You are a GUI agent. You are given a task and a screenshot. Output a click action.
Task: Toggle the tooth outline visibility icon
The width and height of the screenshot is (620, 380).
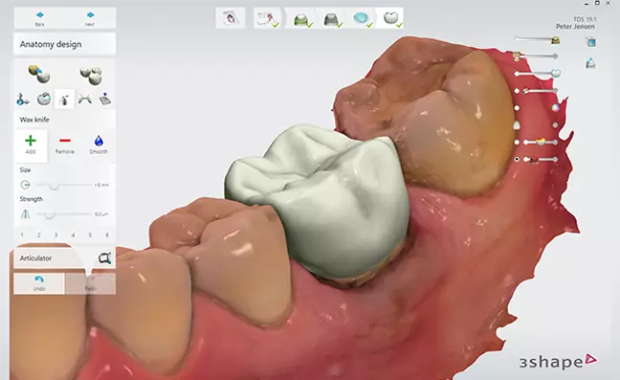click(x=517, y=125)
